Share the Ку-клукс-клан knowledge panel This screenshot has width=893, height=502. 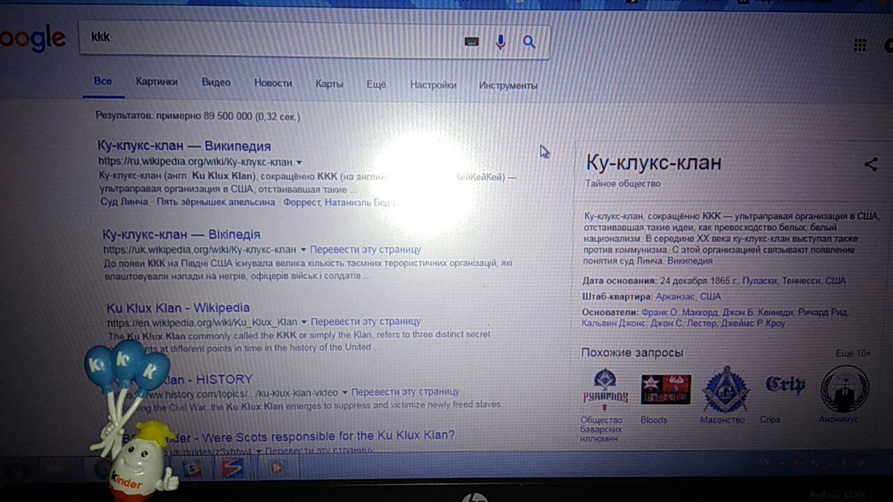tap(871, 165)
